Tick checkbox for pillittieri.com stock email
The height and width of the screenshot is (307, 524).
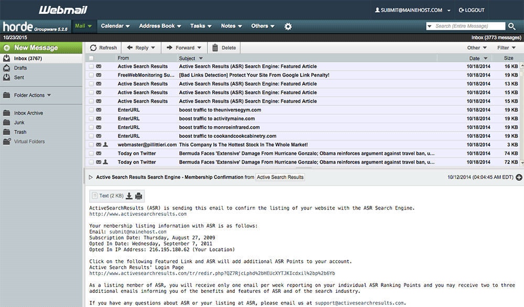pos(91,145)
